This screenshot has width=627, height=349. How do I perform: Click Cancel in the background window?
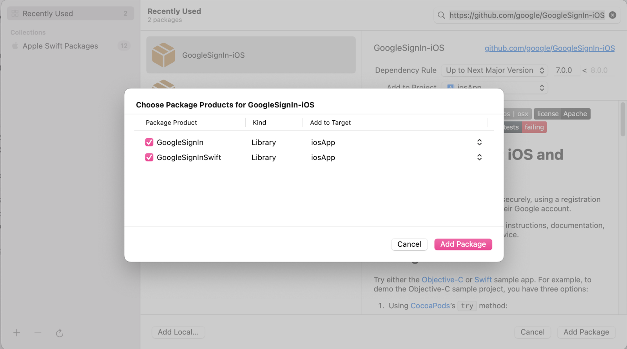(532, 332)
